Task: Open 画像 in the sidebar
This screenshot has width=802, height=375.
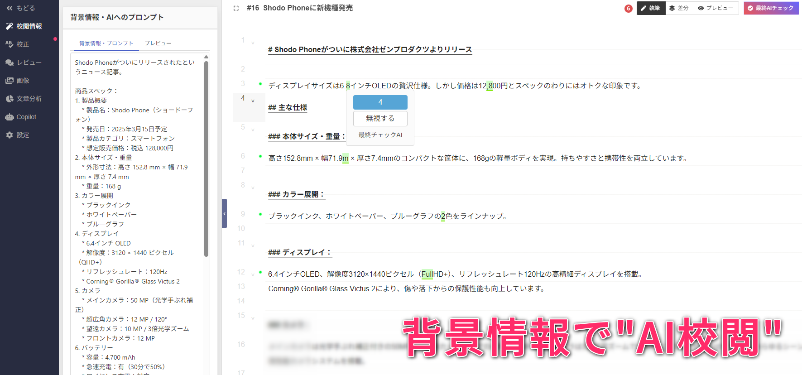Action: 18,81
